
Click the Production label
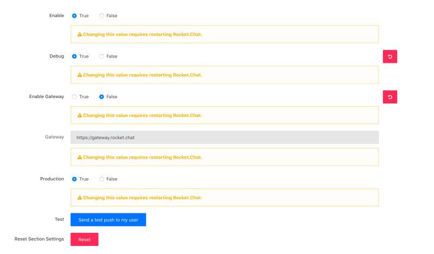click(52, 179)
